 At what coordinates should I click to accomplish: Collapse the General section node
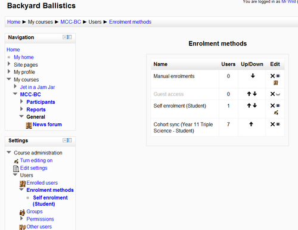(21, 116)
